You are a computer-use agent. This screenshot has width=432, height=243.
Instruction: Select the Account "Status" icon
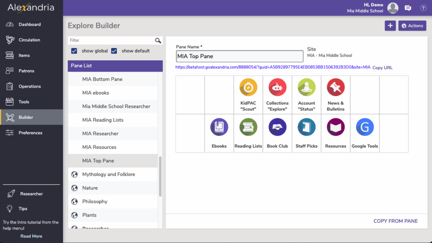coord(306,88)
